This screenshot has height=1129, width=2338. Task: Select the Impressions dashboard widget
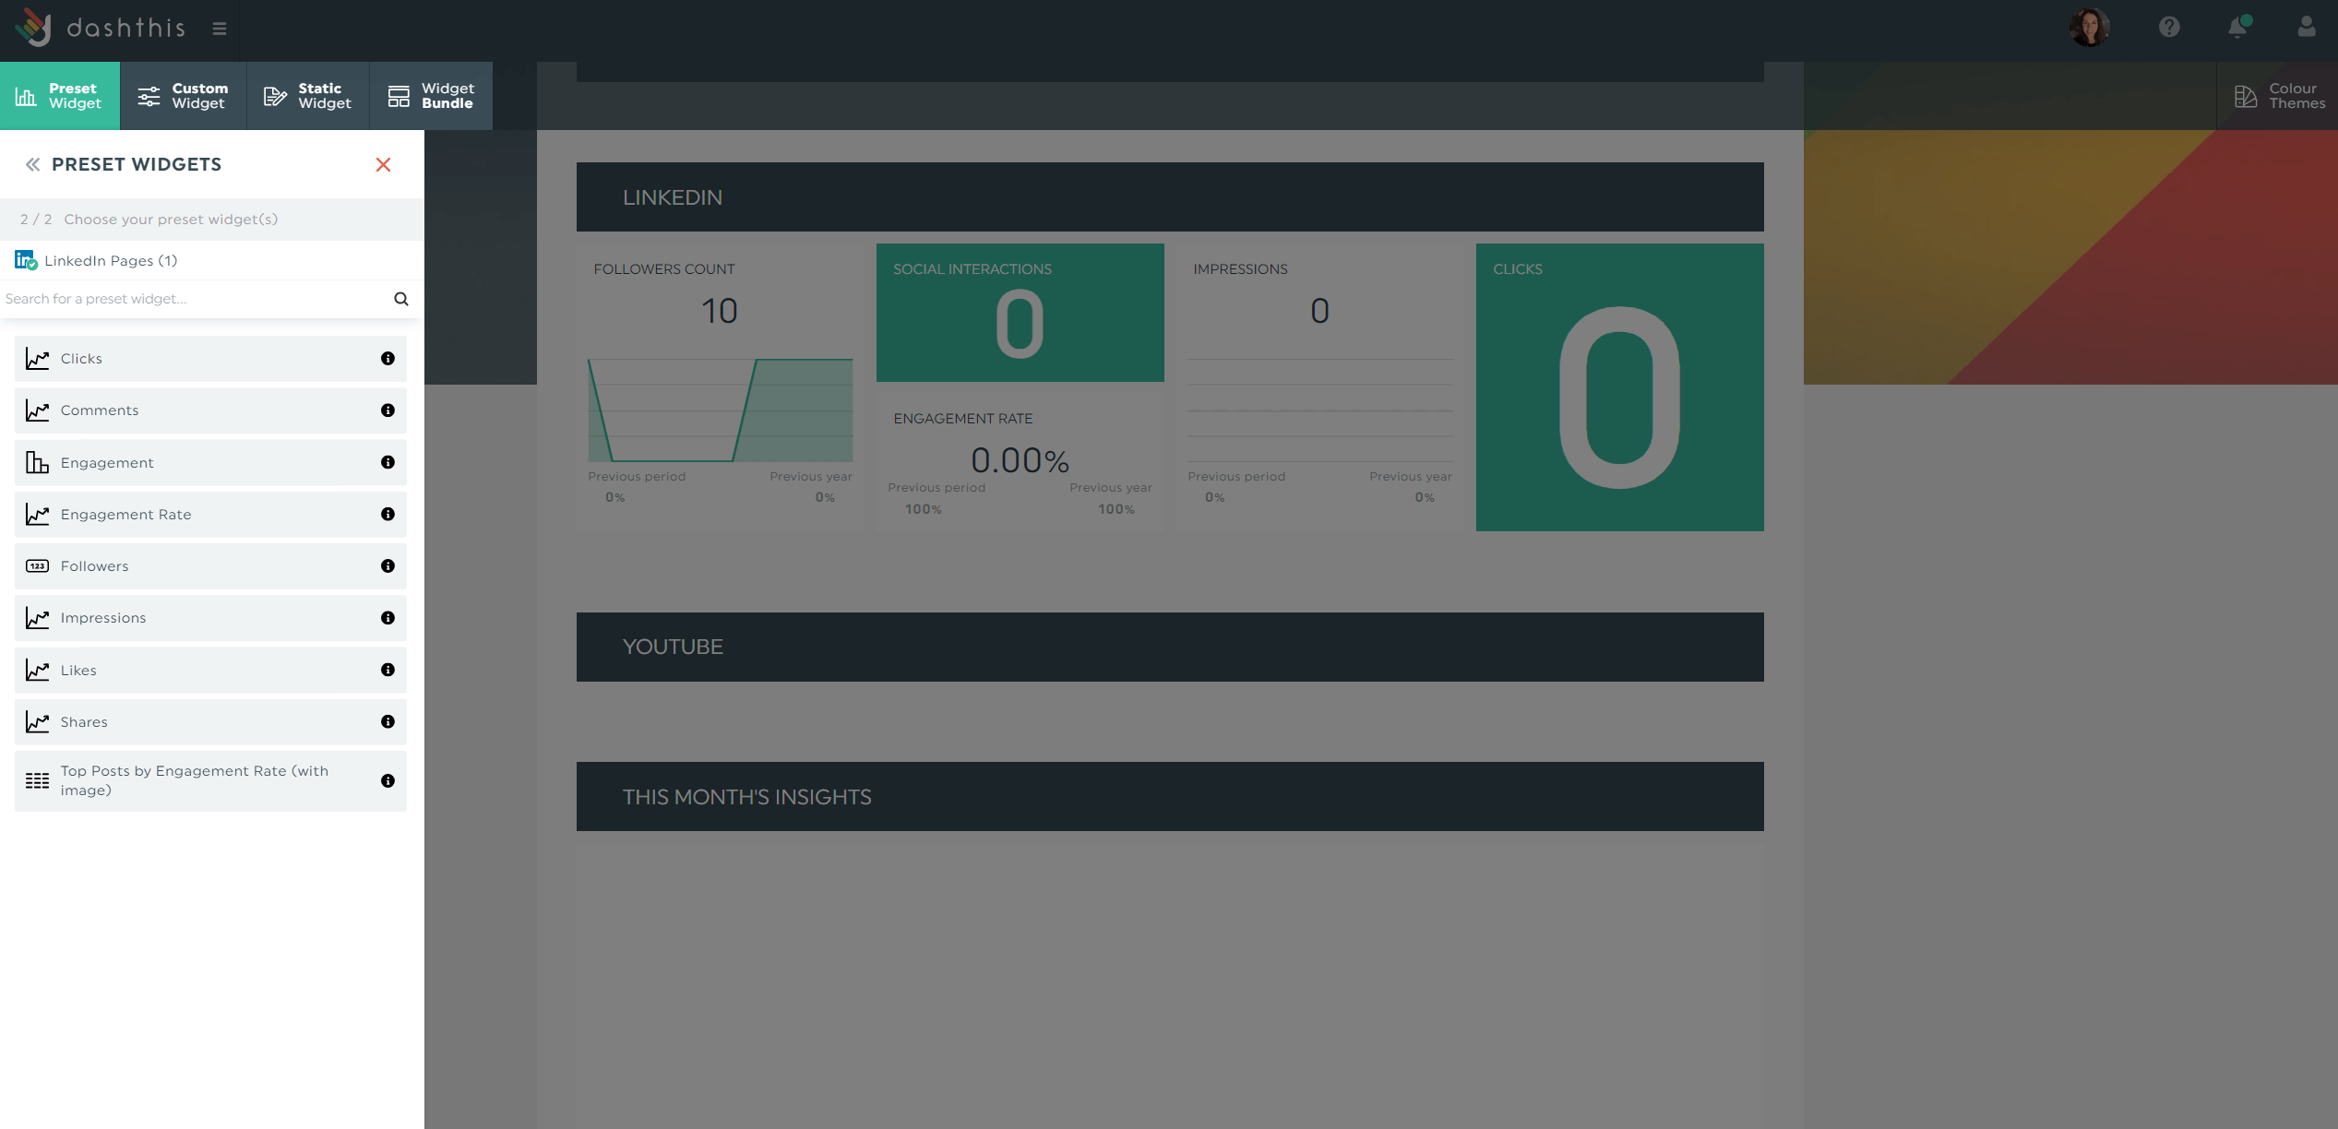click(x=1320, y=387)
